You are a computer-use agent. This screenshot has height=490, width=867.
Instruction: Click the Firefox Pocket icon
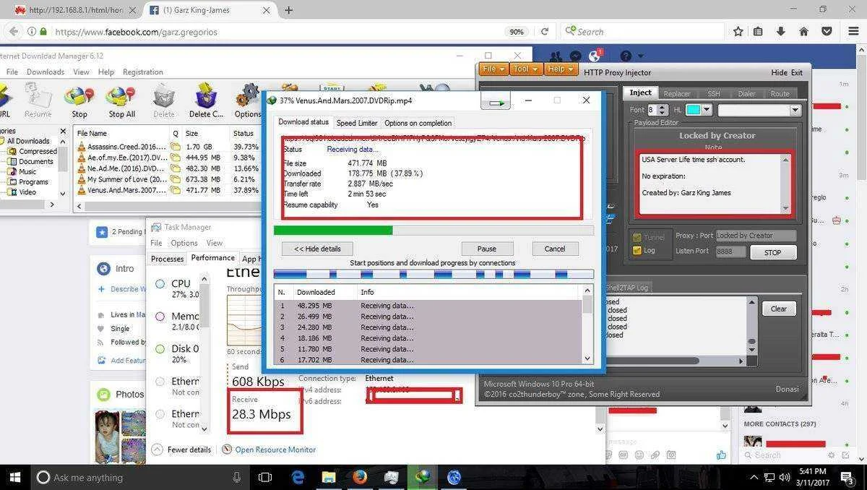click(826, 32)
